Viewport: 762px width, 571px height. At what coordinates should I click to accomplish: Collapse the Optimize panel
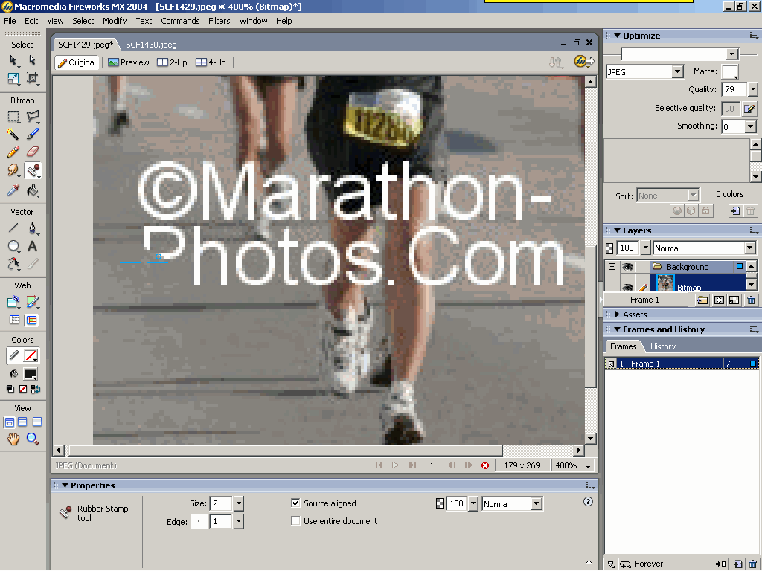[x=617, y=36]
